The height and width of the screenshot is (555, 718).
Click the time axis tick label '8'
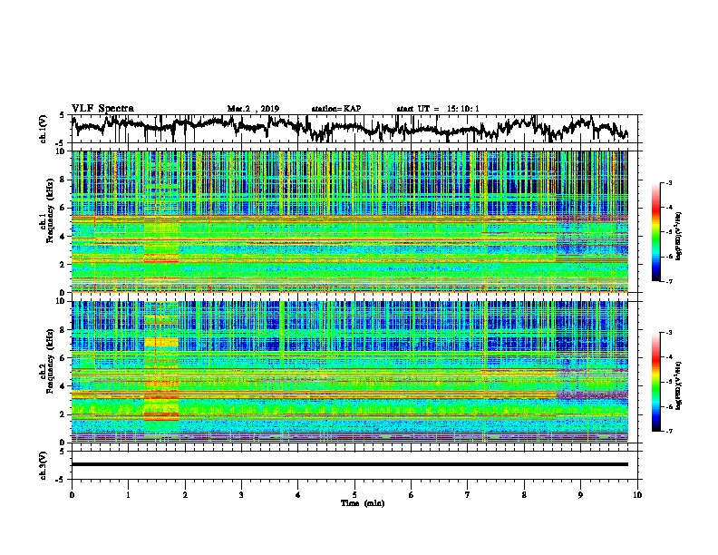(524, 495)
